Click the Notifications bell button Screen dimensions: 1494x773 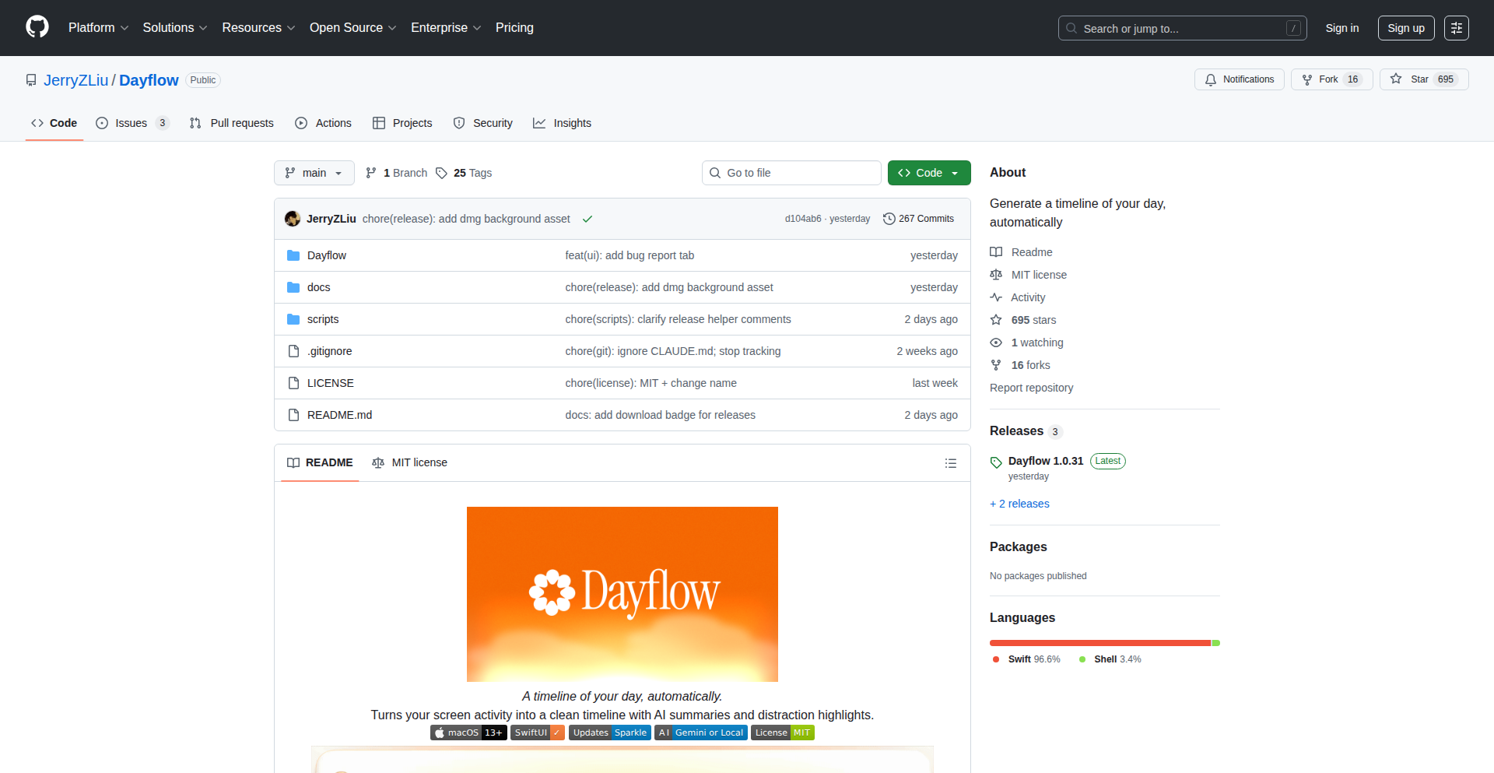click(1240, 79)
